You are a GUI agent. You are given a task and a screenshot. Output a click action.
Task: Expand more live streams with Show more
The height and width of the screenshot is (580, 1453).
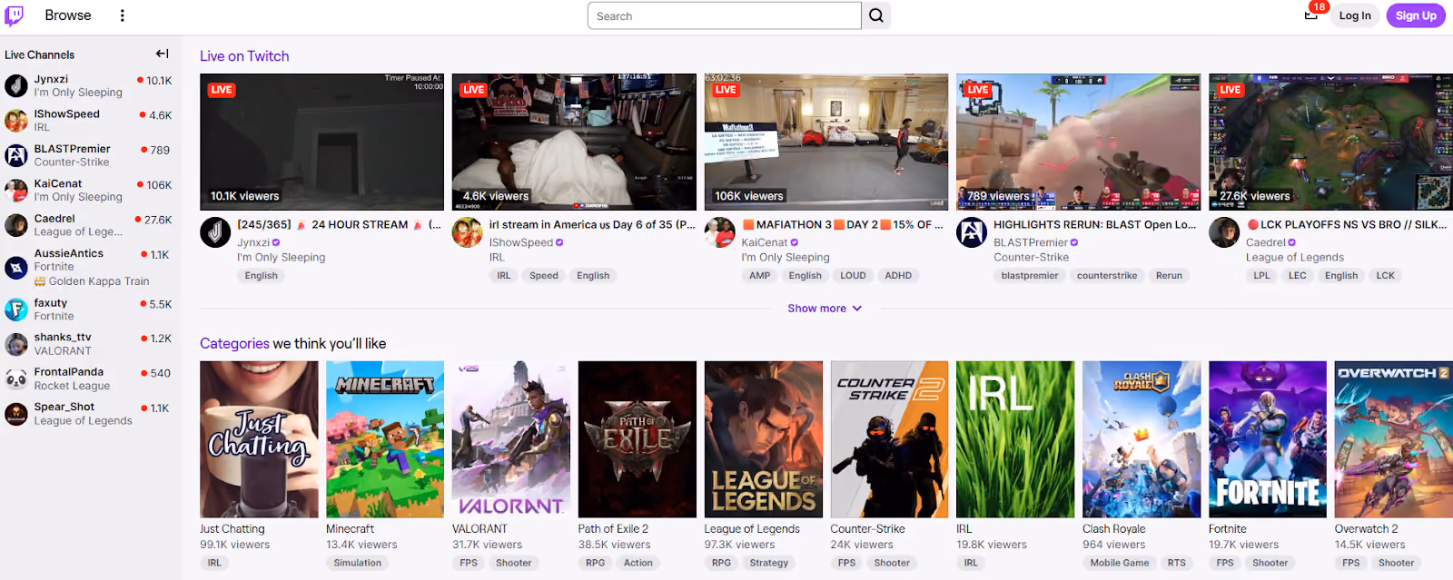(825, 309)
